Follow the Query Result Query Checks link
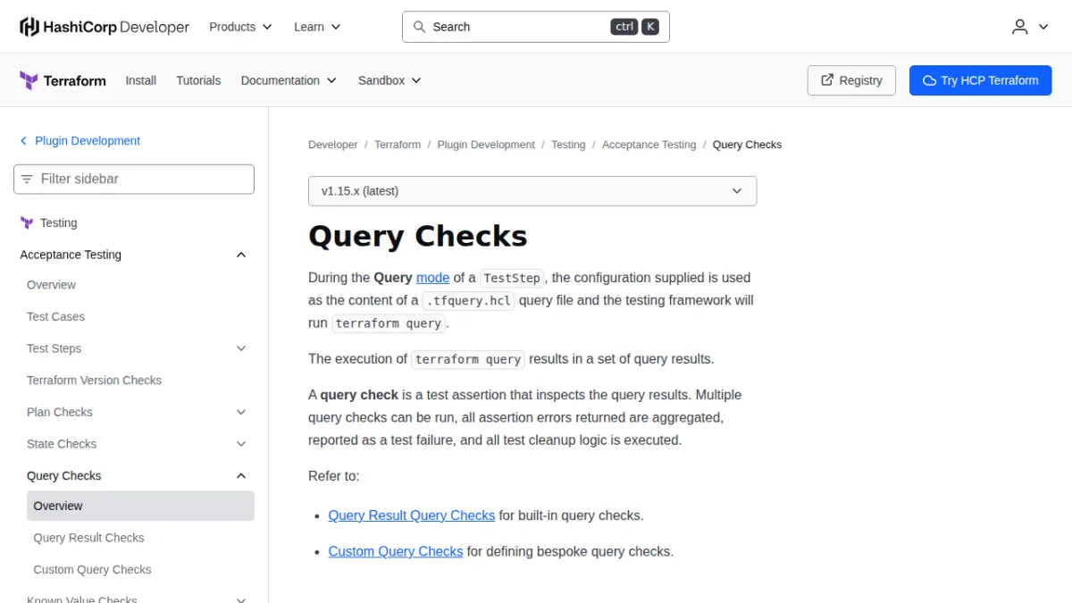 pos(412,515)
